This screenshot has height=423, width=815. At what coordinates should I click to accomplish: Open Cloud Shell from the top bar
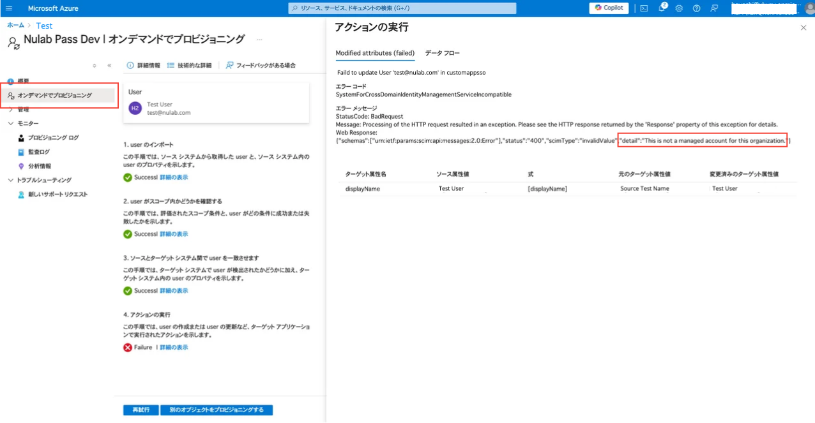644,8
